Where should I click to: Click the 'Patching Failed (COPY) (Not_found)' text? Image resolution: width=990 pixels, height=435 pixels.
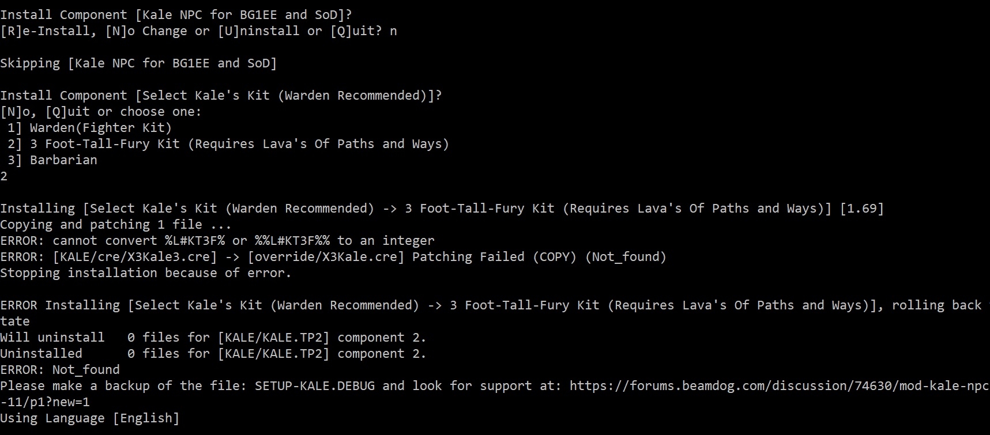tap(539, 257)
